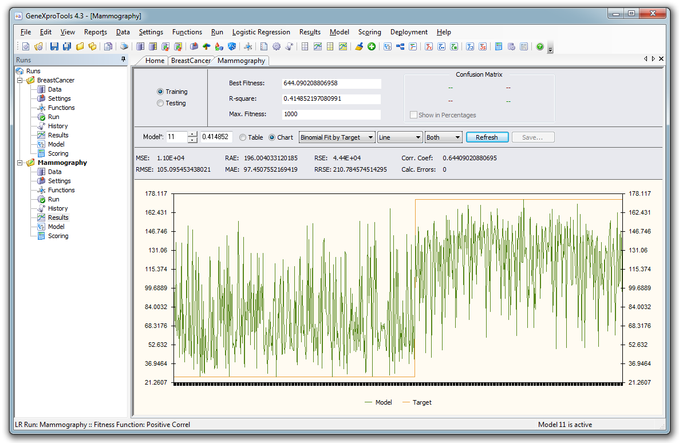Open the Logistic Regression menu

tap(261, 32)
